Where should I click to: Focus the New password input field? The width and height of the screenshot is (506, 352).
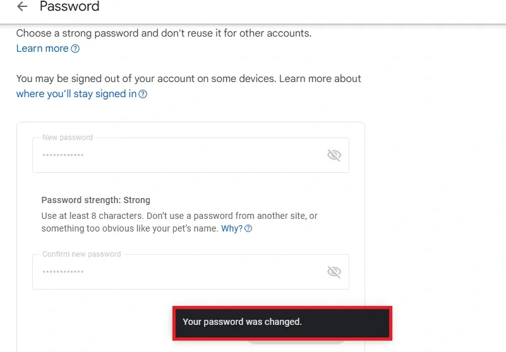click(177, 155)
